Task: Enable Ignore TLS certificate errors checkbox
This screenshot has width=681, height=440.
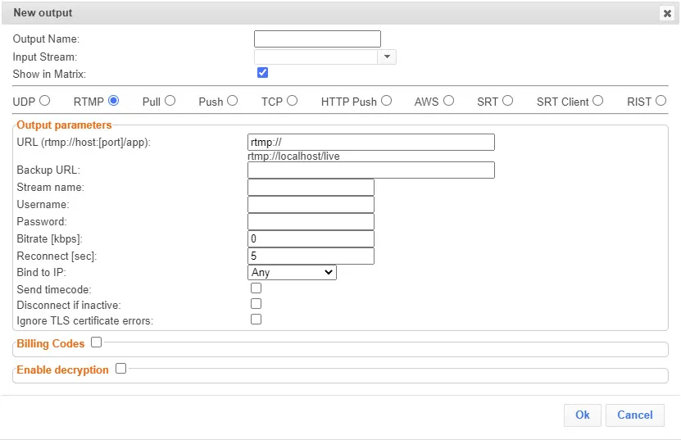Action: pos(256,320)
